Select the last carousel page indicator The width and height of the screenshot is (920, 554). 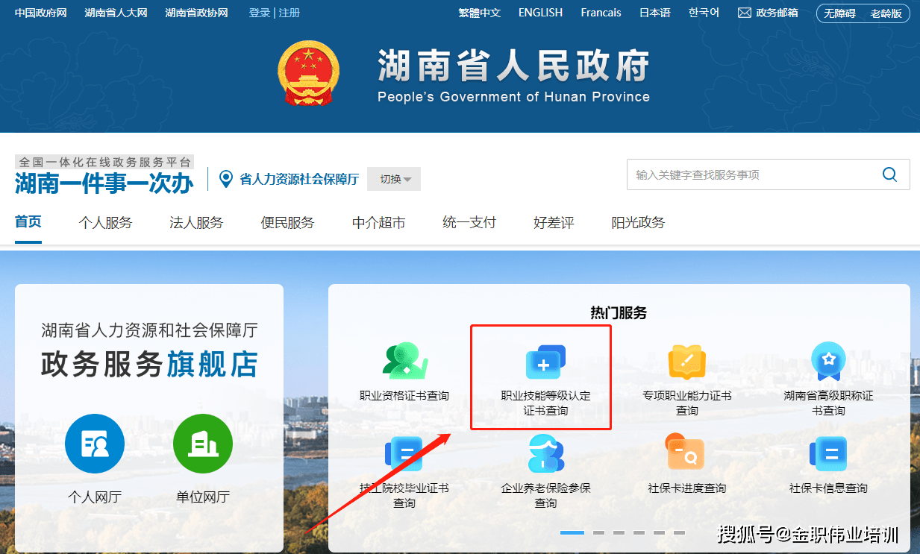point(679,532)
